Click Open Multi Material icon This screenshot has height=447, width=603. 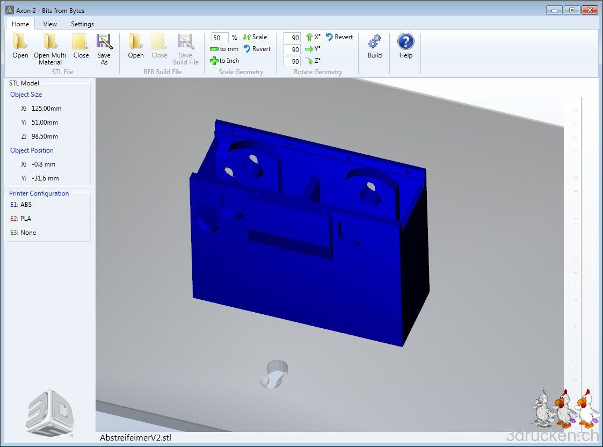click(x=50, y=41)
